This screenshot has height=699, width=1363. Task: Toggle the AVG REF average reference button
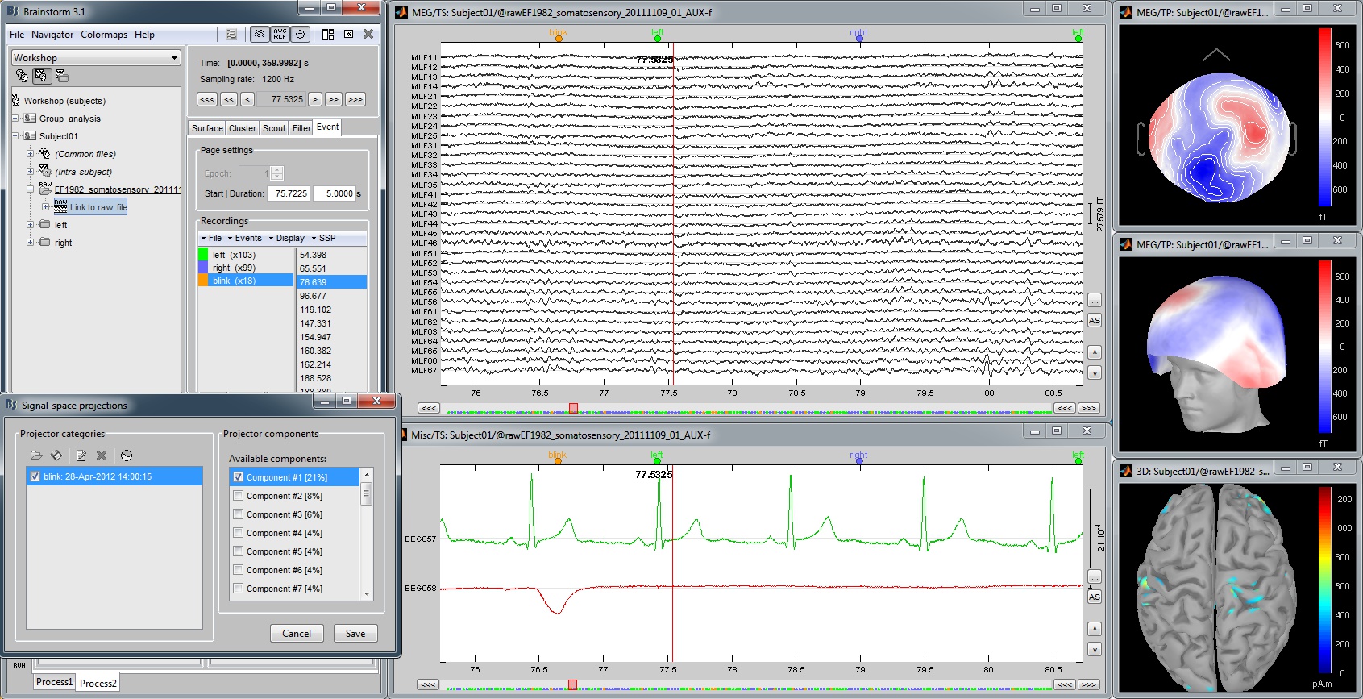coord(280,34)
